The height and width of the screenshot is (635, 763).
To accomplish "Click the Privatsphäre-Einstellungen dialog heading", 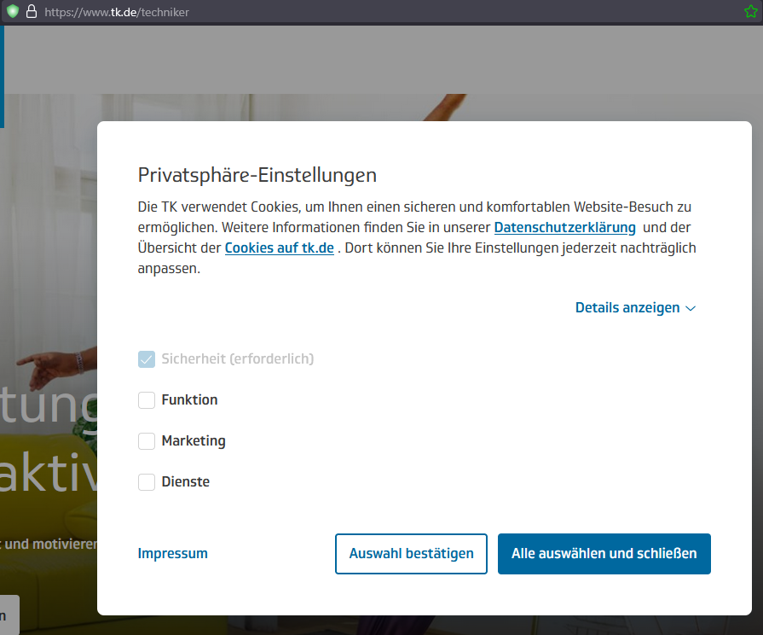I will 257,176.
